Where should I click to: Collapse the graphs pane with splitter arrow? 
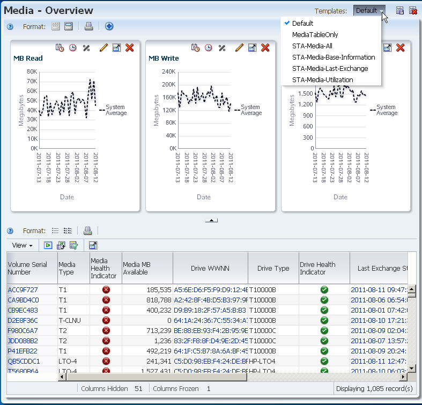[211, 220]
